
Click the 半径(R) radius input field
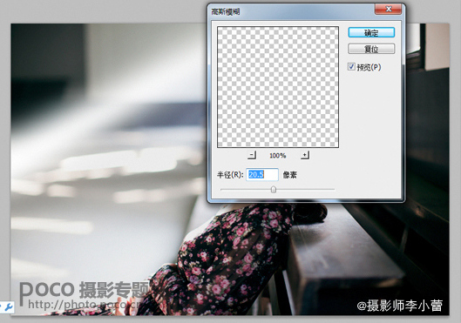[262, 174]
